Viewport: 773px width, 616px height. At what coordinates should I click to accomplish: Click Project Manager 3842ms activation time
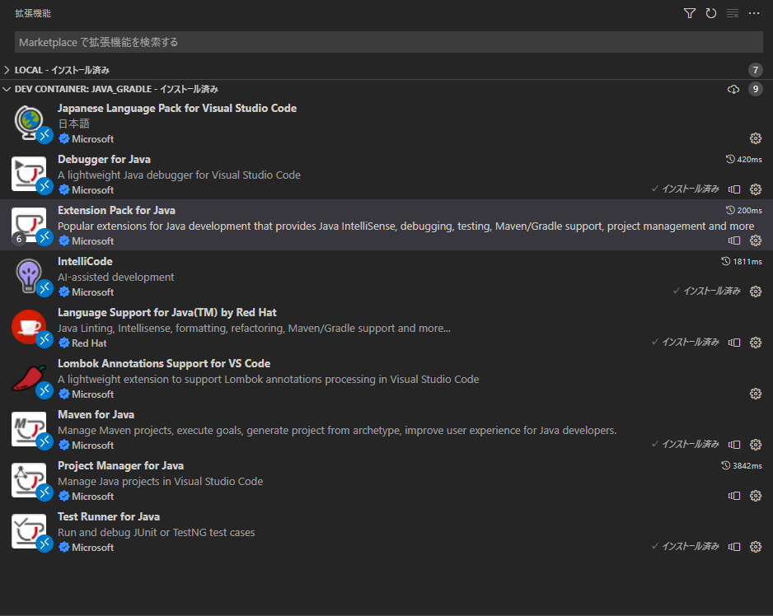click(742, 465)
